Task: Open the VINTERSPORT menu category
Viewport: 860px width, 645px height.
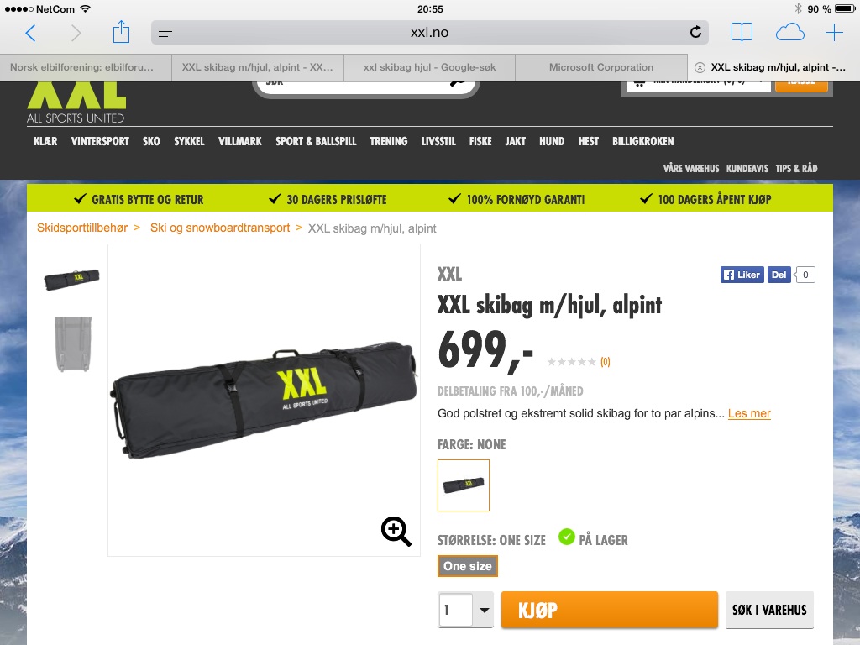Action: (x=100, y=141)
